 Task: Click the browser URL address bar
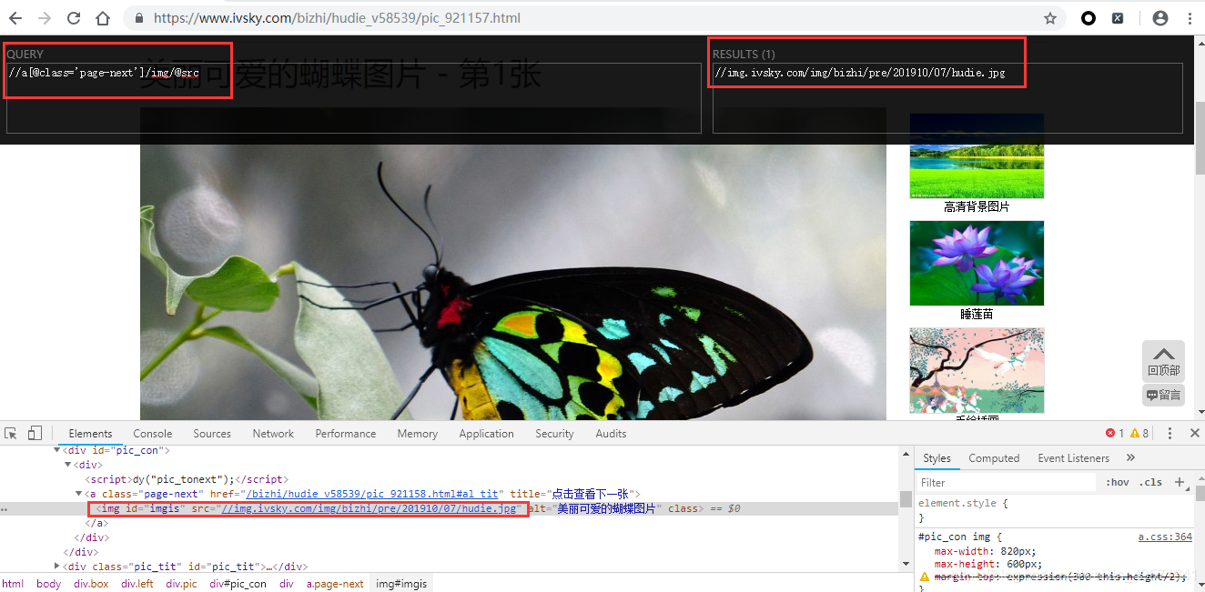click(582, 18)
